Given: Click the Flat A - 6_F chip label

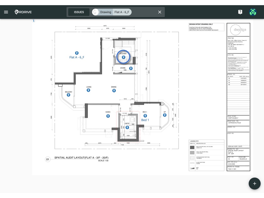Looking at the screenshot, I should click(x=122, y=12).
